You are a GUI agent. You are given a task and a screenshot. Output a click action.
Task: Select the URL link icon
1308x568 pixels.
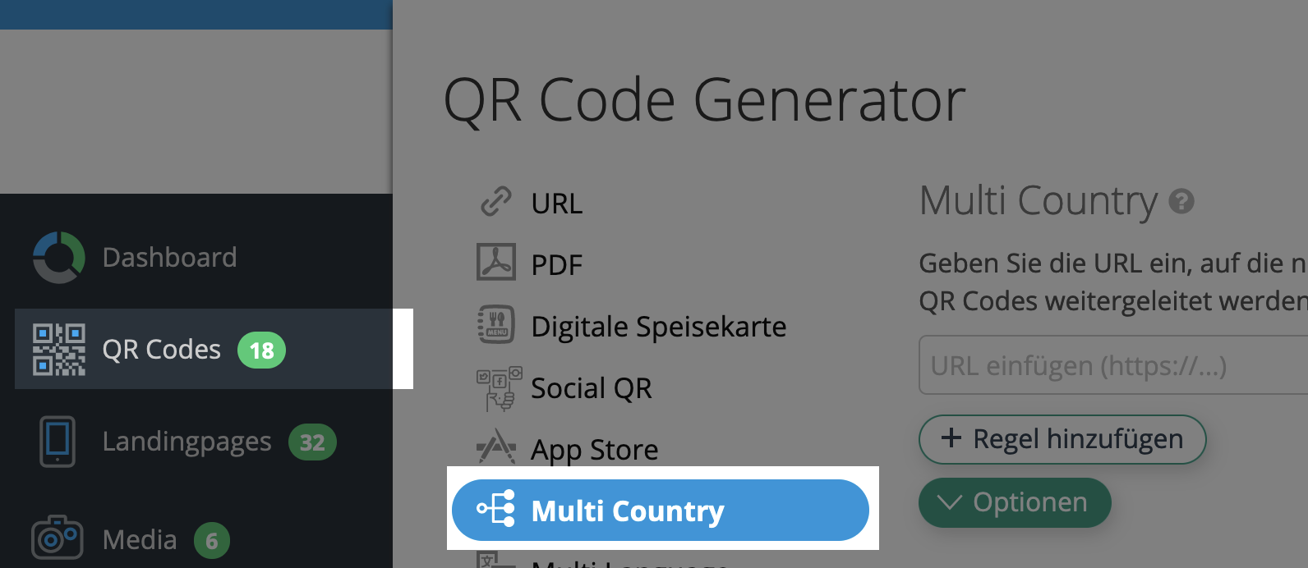495,202
